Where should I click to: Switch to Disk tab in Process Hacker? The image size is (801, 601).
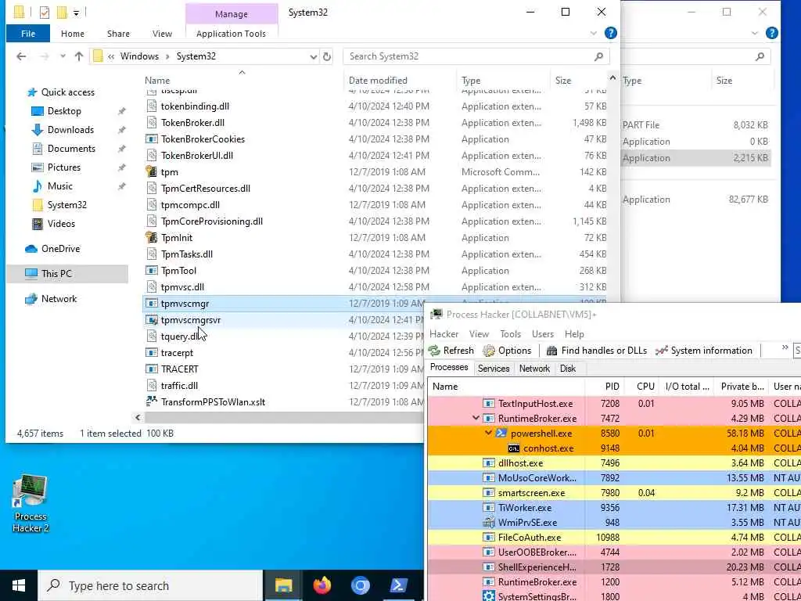coord(568,369)
